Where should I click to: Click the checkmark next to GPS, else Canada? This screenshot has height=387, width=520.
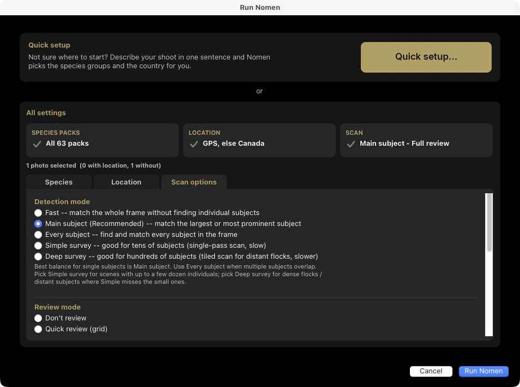[x=194, y=144]
